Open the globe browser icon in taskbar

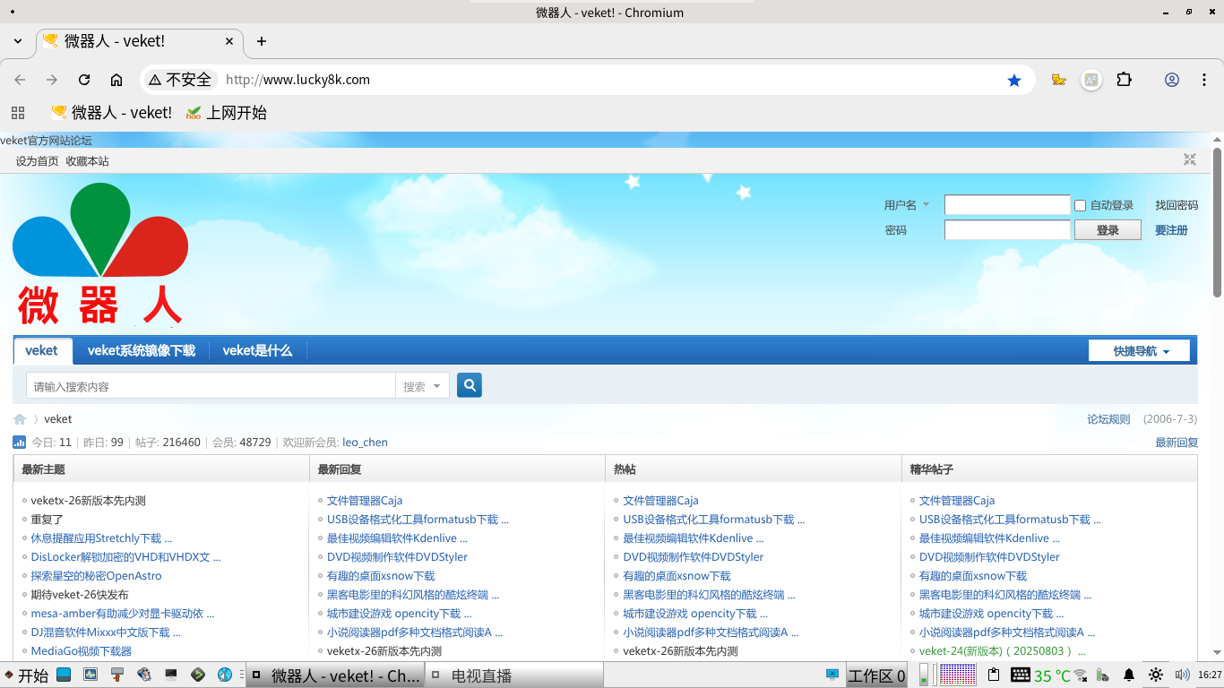[225, 675]
